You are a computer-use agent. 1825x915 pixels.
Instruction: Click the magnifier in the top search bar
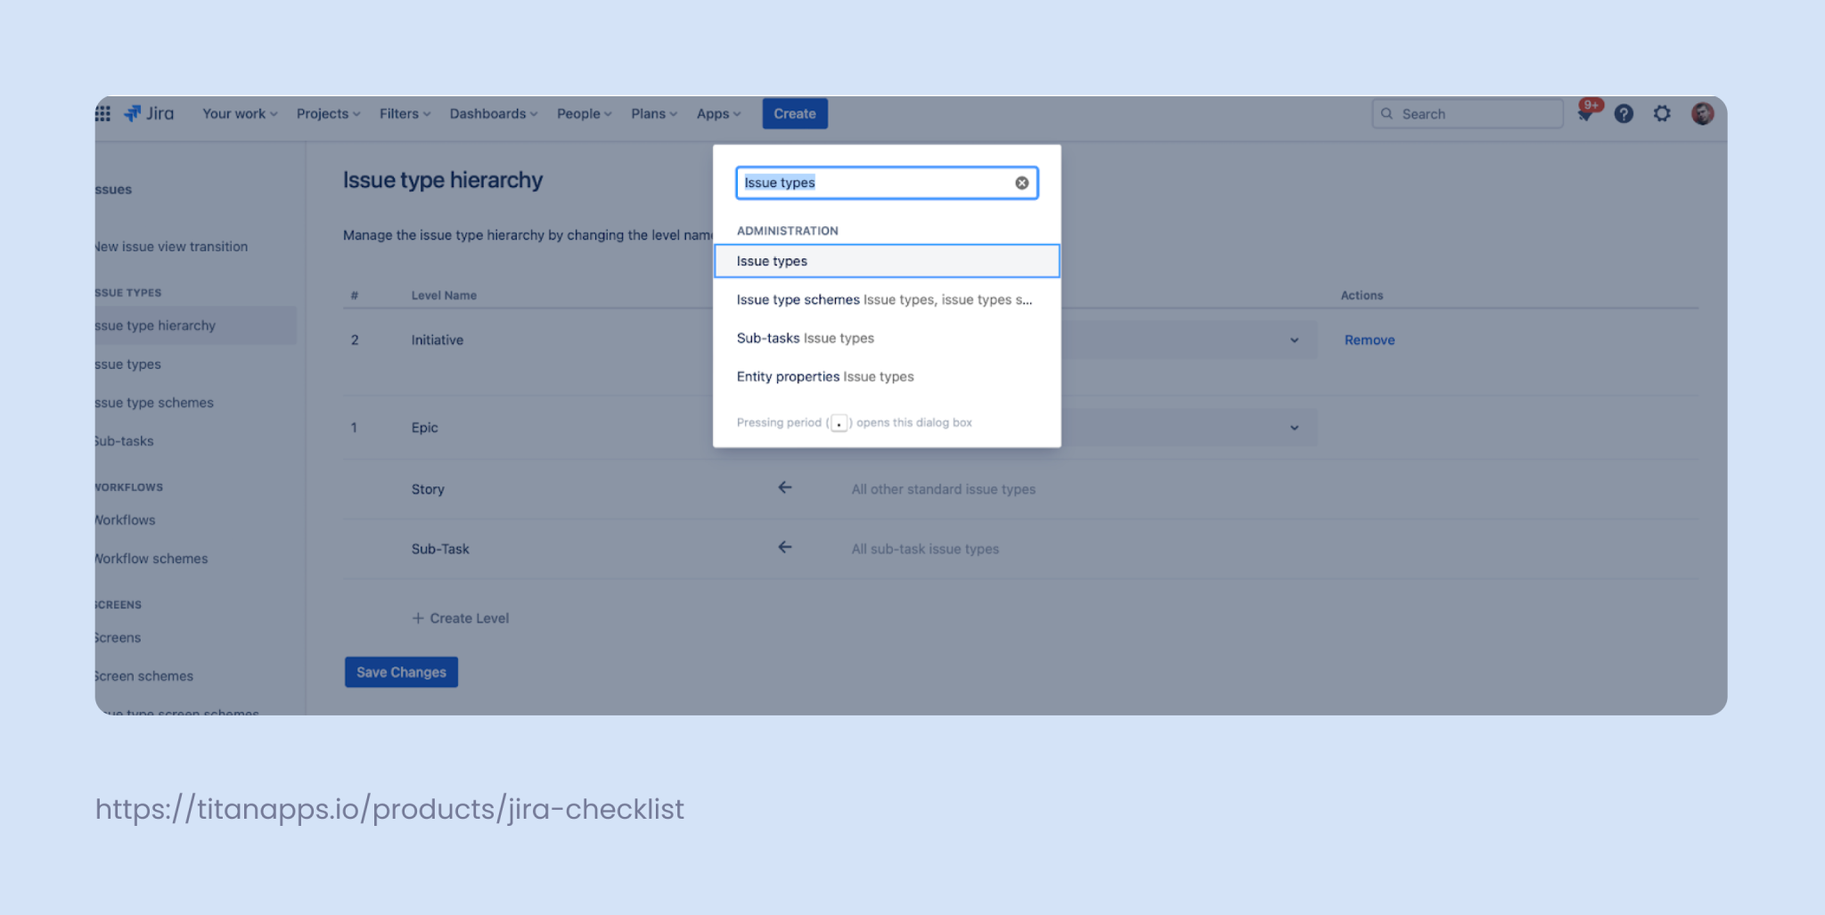[1387, 113]
